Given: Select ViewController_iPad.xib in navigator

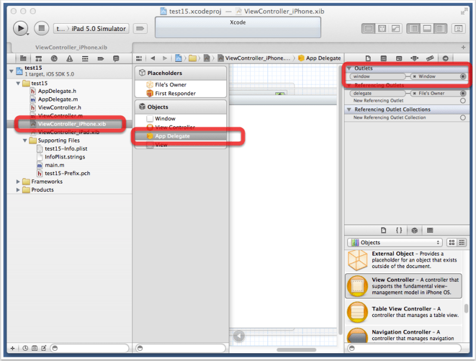Looking at the screenshot, I should (x=69, y=132).
